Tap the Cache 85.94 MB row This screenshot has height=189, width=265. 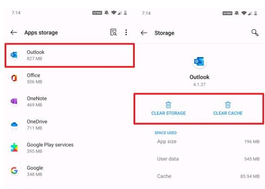pyautogui.click(x=208, y=176)
